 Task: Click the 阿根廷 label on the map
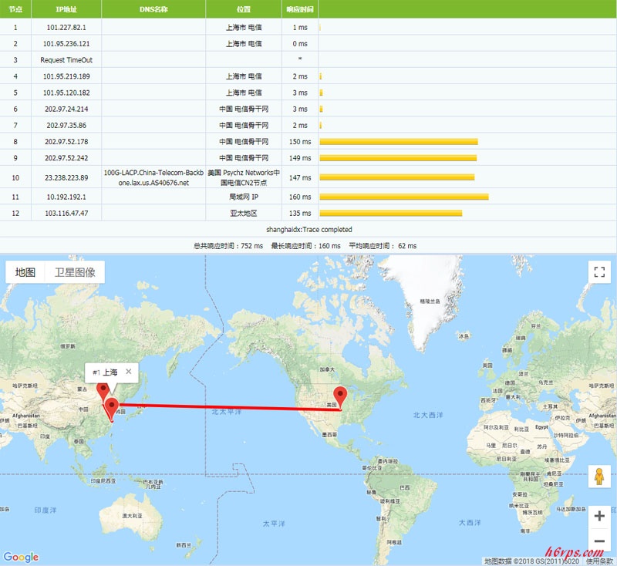pyautogui.click(x=394, y=542)
